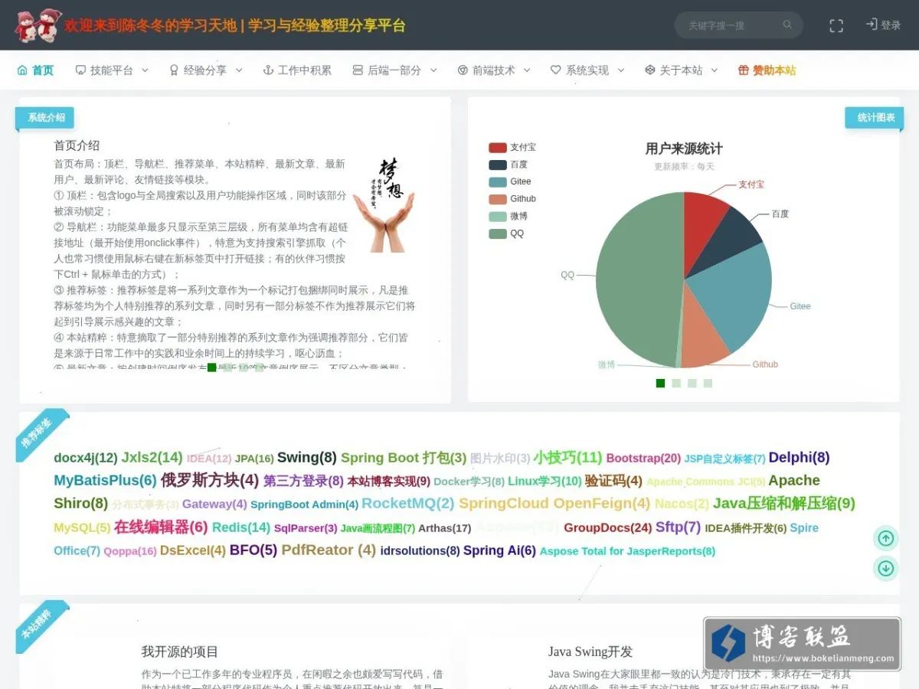Toggle Github legend series entry

coord(512,199)
